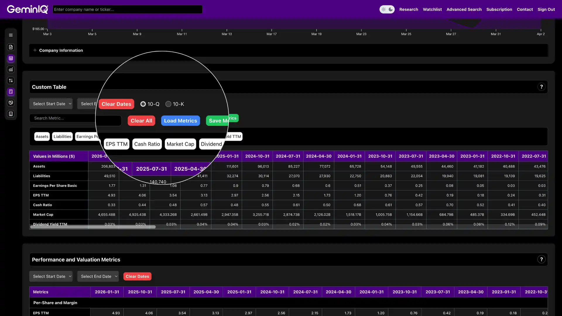Select the 10-K radio button
This screenshot has width=562, height=316.
pos(168,104)
